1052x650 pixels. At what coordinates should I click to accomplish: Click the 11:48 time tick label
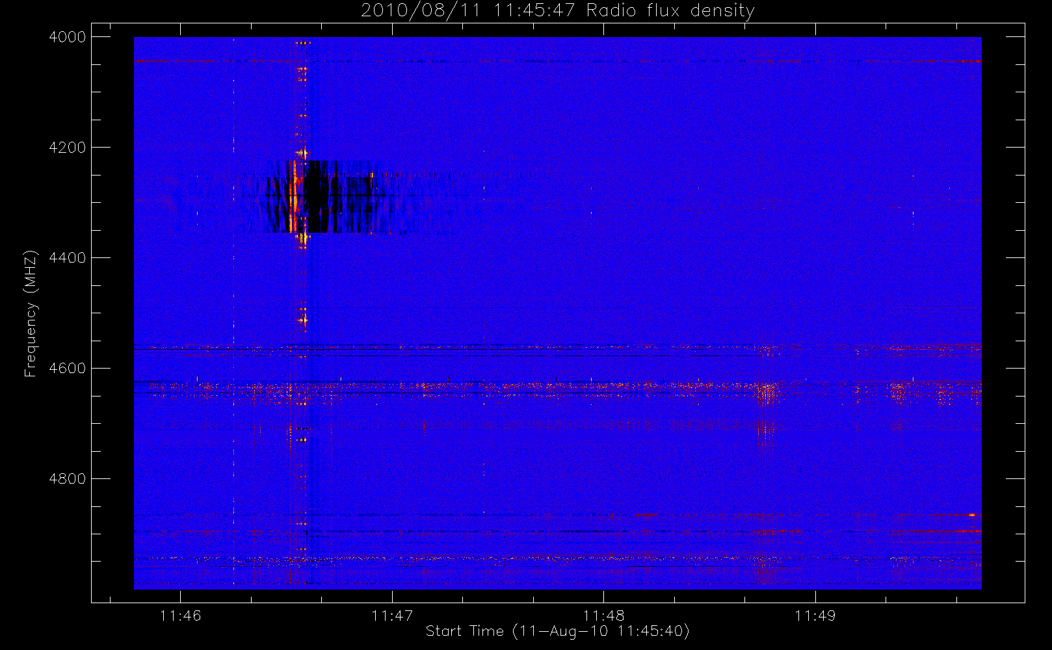point(603,616)
